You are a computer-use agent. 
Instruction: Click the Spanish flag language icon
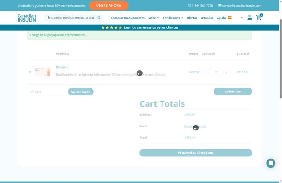pos(229,18)
